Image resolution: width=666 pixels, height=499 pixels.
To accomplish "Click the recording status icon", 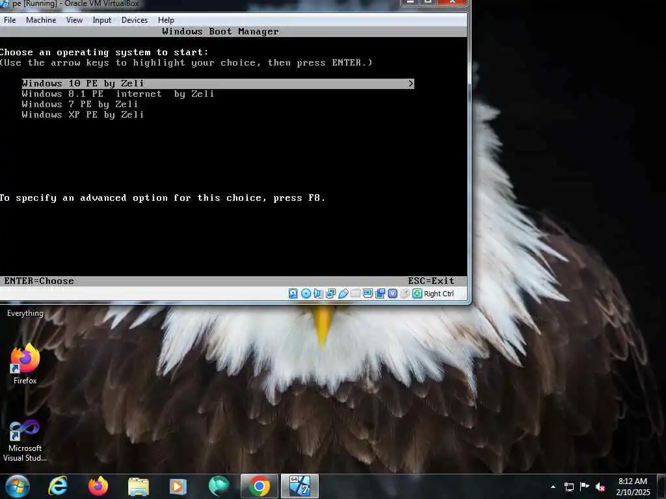I will 380,294.
